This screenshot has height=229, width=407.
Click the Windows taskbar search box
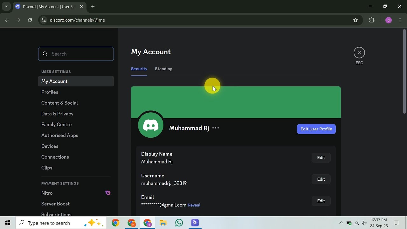[61, 223]
